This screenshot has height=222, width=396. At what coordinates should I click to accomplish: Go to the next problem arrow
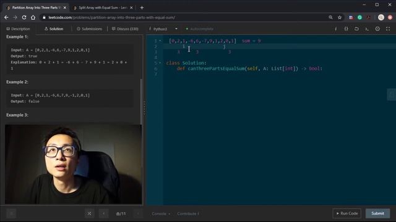click(138, 214)
